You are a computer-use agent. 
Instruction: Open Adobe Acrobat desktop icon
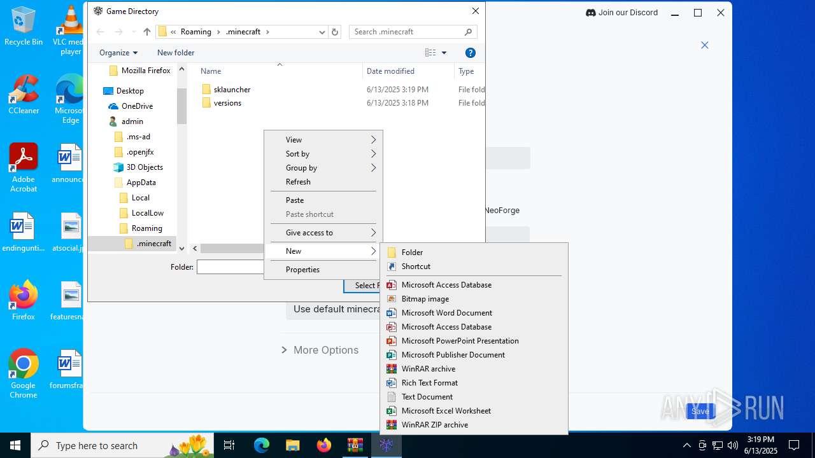pos(24,169)
